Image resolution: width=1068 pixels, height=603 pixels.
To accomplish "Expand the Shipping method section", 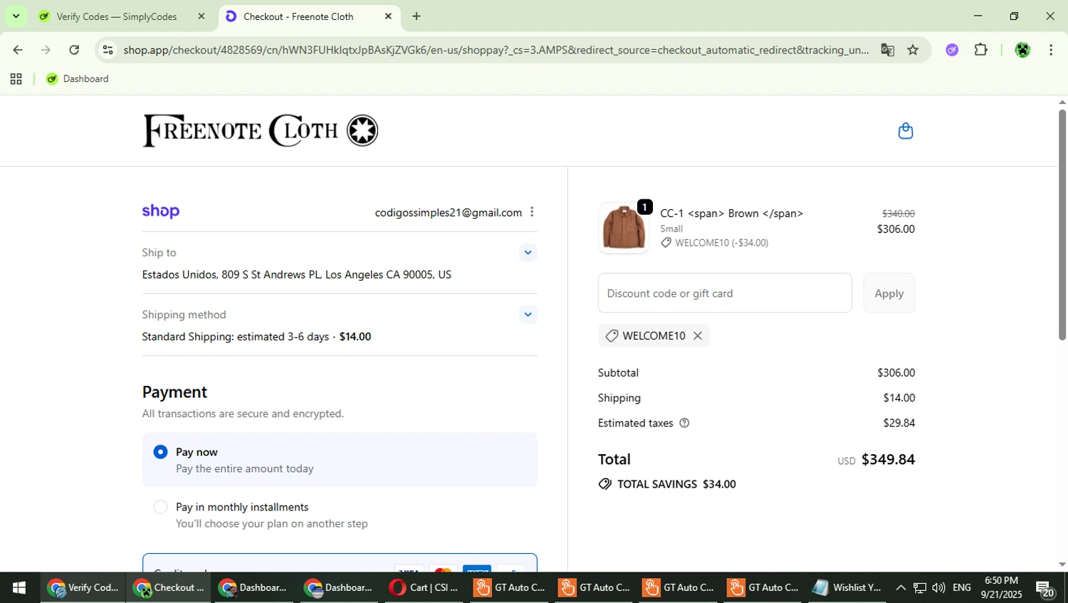I will tap(528, 314).
